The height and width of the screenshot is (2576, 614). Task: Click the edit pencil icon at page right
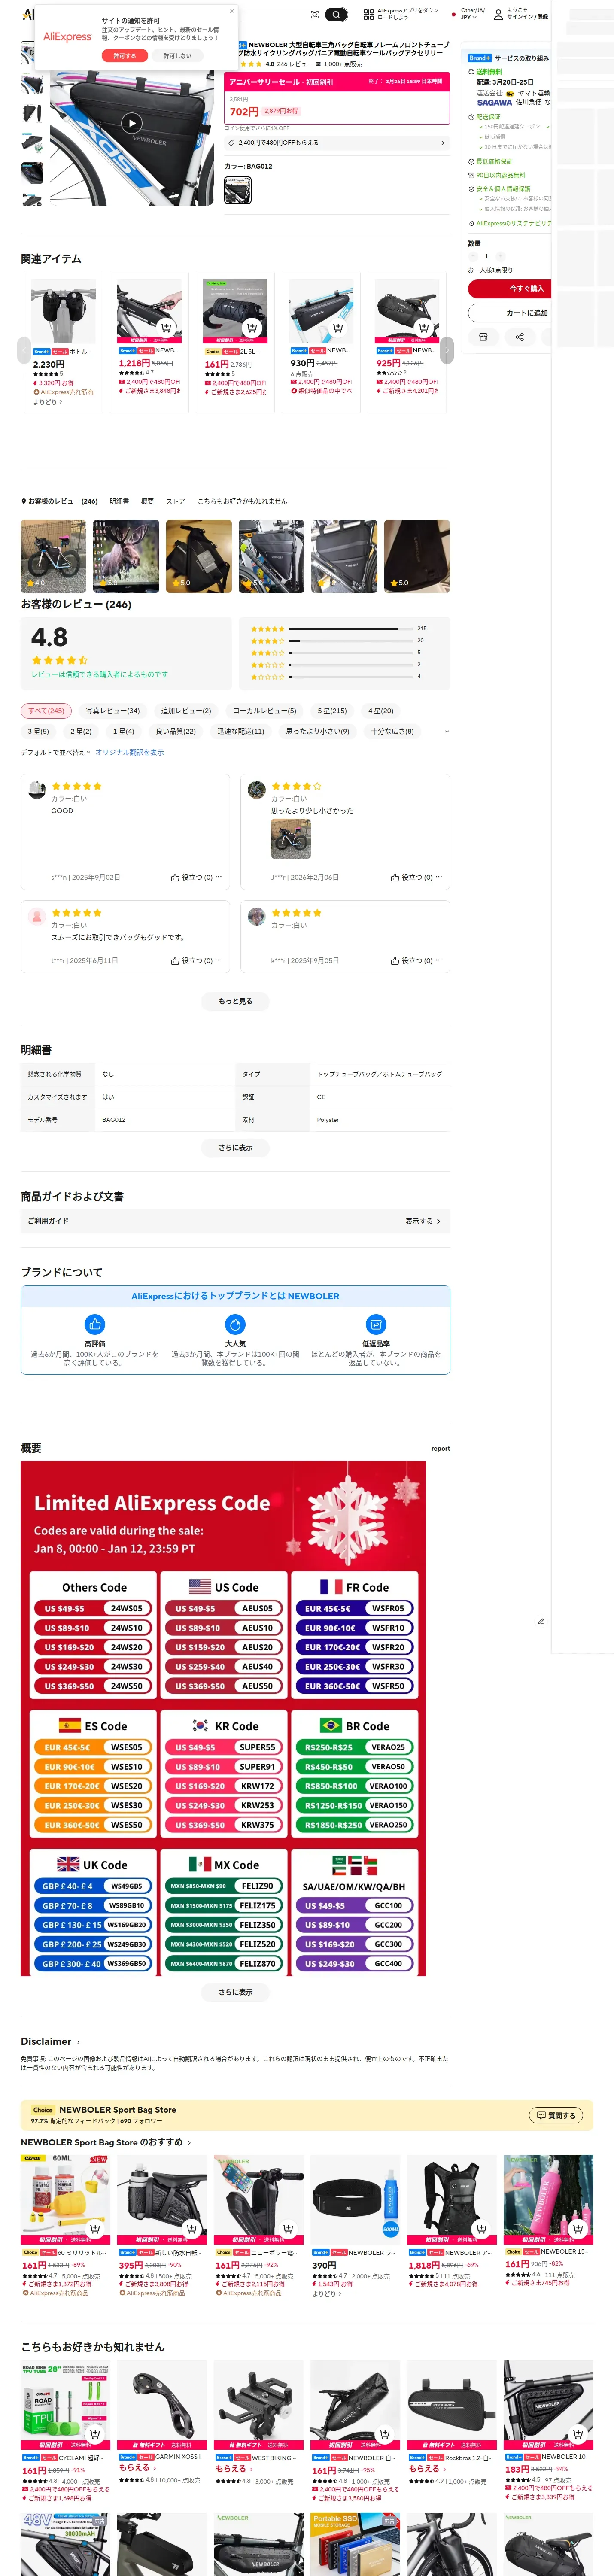541,1621
